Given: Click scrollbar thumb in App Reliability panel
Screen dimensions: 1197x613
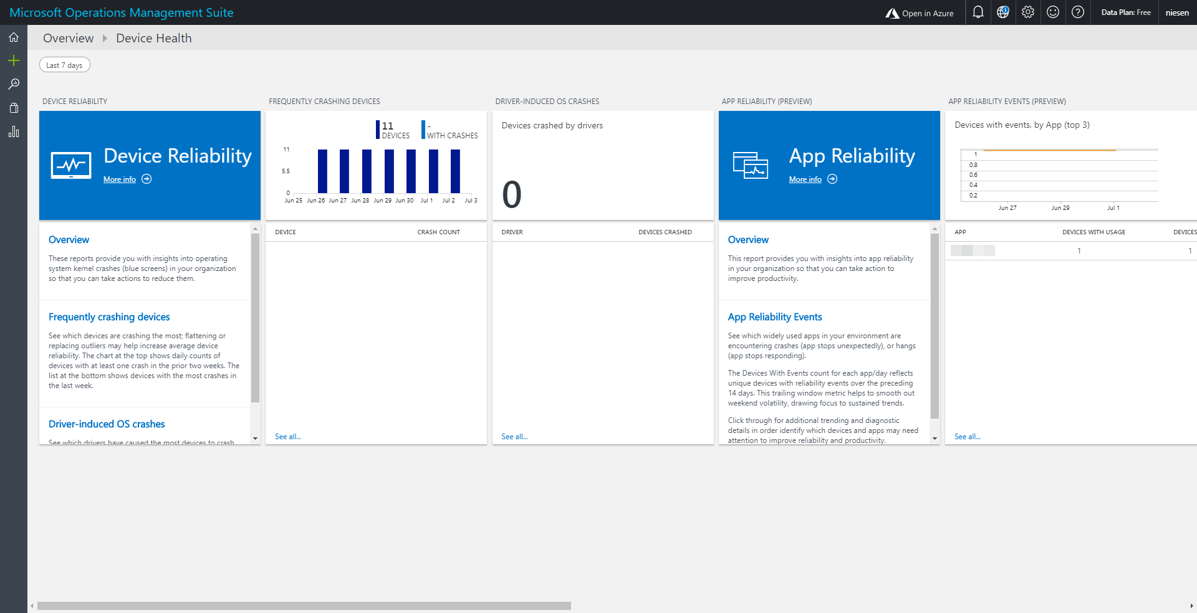Looking at the screenshot, I should point(935,326).
